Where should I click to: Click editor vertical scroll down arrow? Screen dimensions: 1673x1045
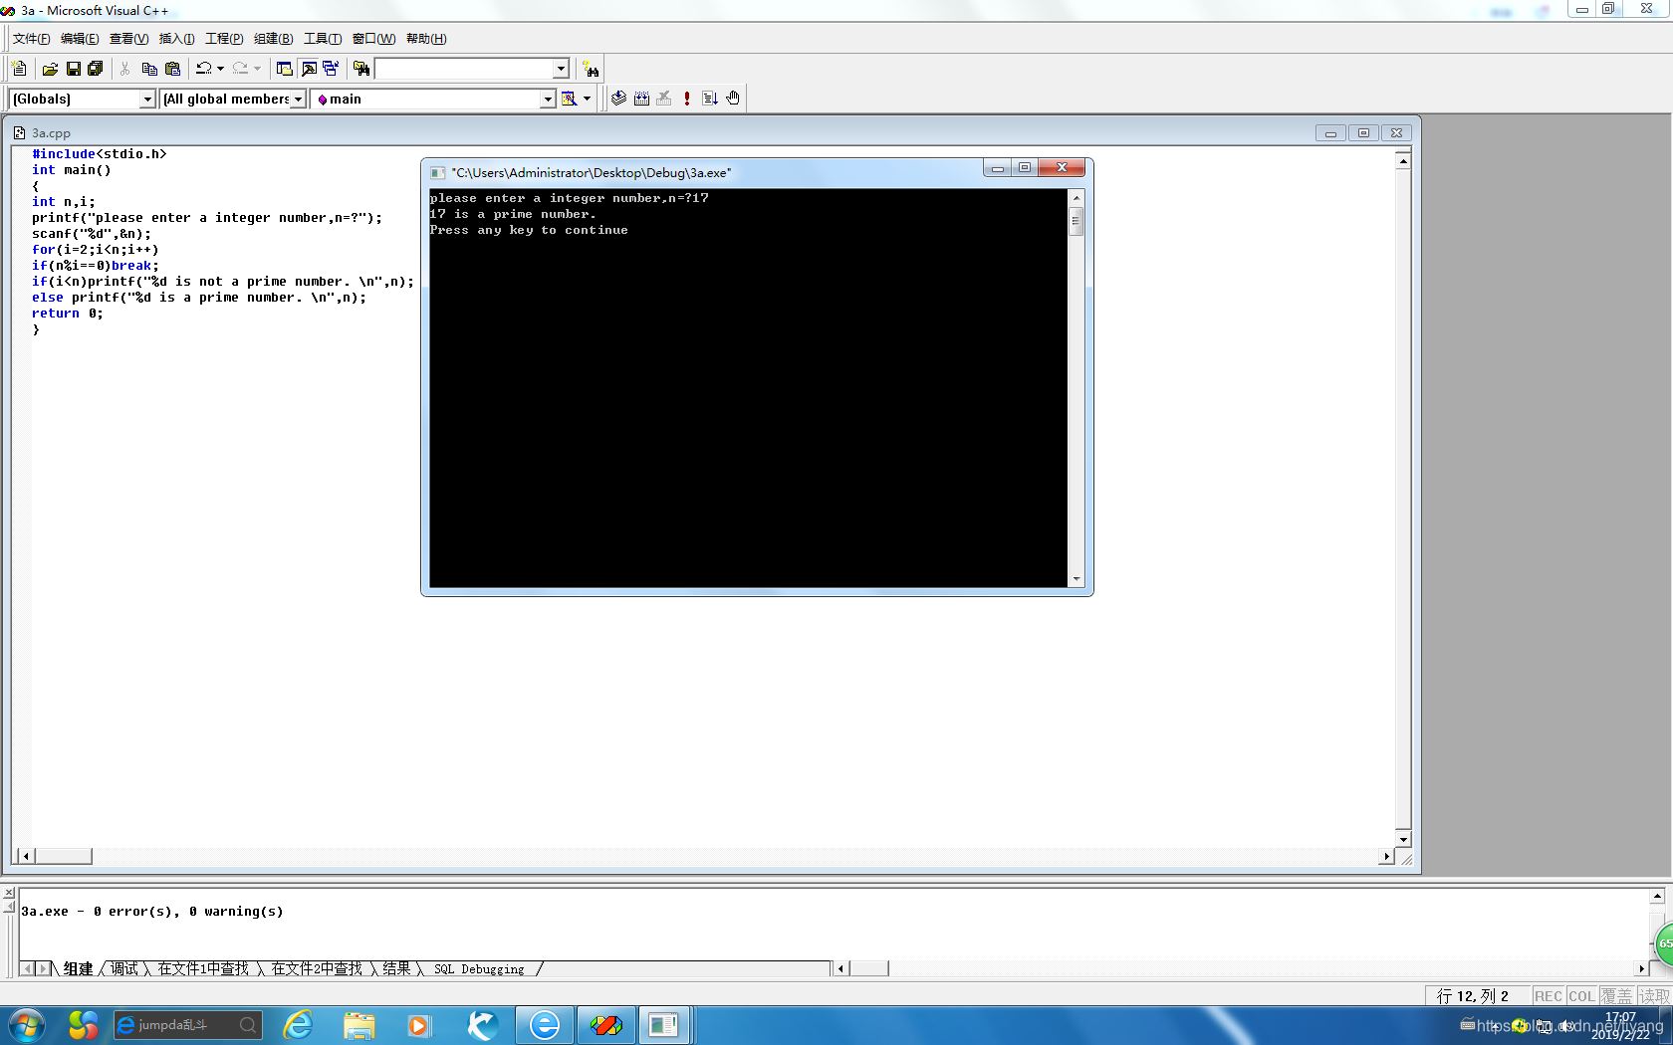pos(1403,839)
